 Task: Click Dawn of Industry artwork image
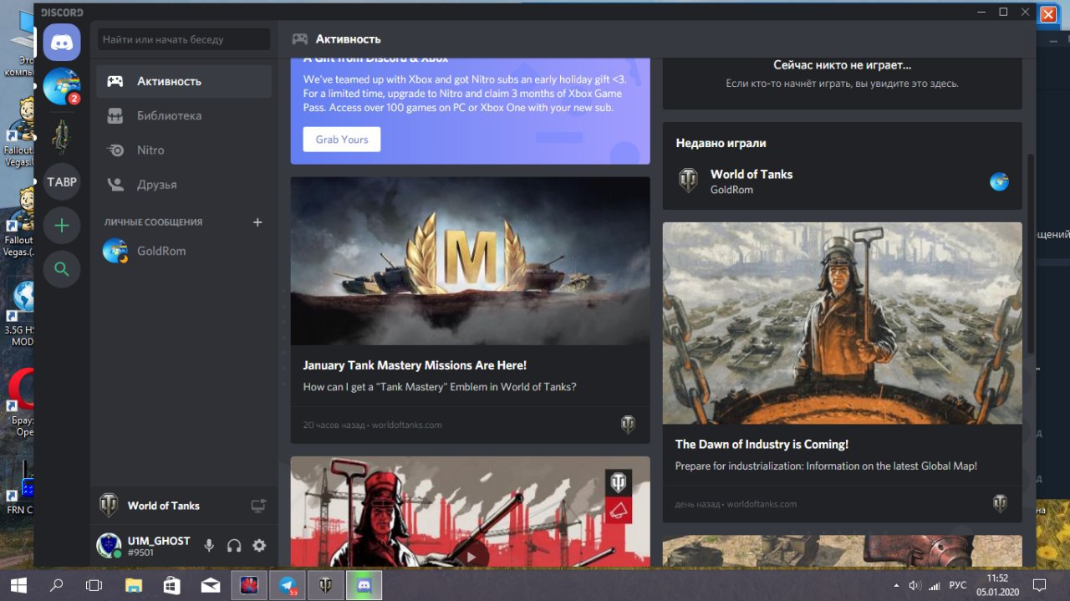[842, 323]
